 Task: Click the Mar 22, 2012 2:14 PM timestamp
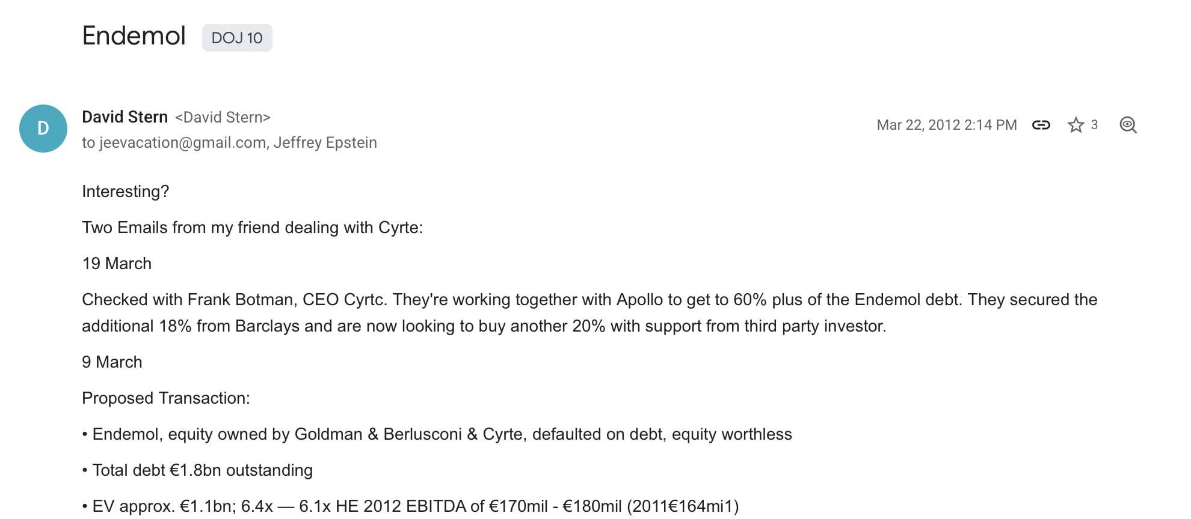[x=946, y=125]
